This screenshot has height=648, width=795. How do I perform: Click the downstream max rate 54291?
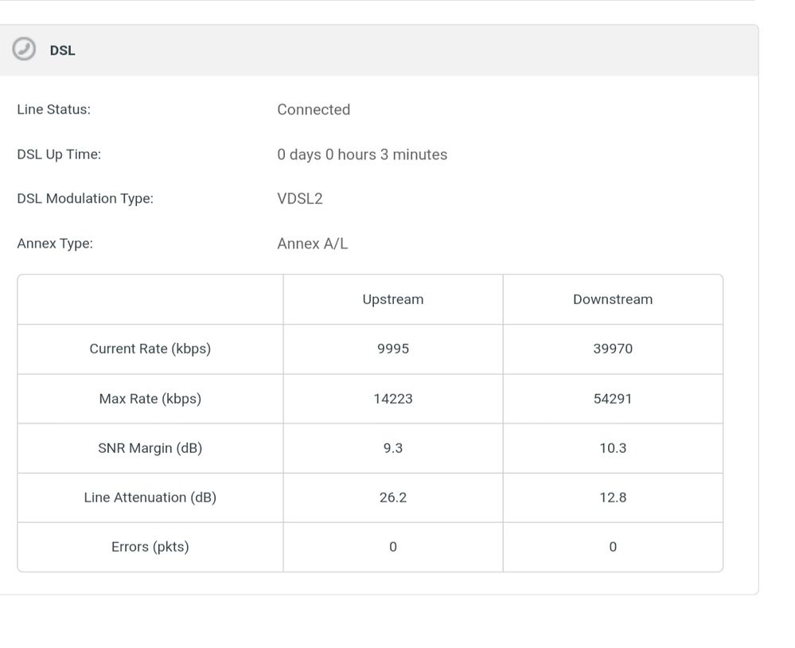click(x=613, y=399)
